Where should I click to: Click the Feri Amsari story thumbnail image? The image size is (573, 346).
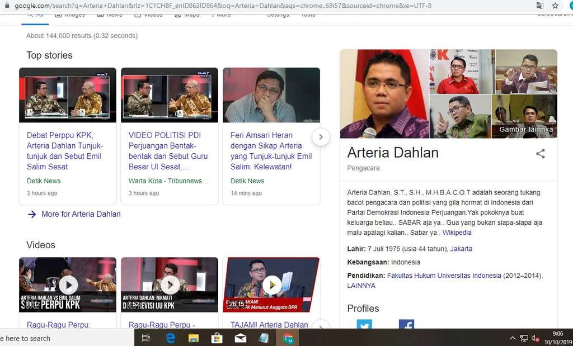click(271, 95)
